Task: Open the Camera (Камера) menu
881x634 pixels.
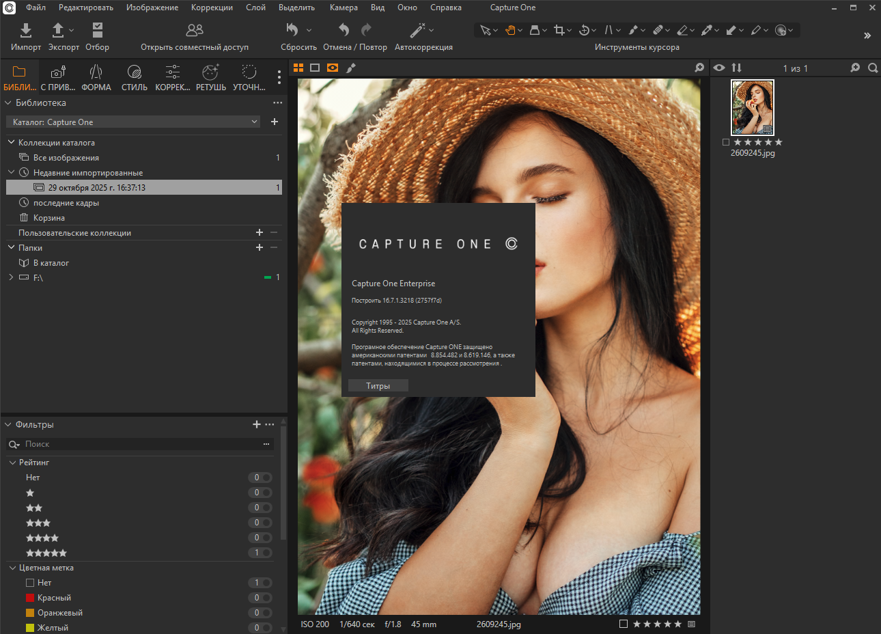Action: [344, 8]
